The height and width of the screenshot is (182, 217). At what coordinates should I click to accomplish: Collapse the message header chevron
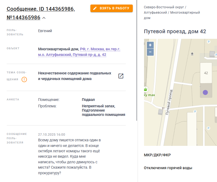coord(44,18)
